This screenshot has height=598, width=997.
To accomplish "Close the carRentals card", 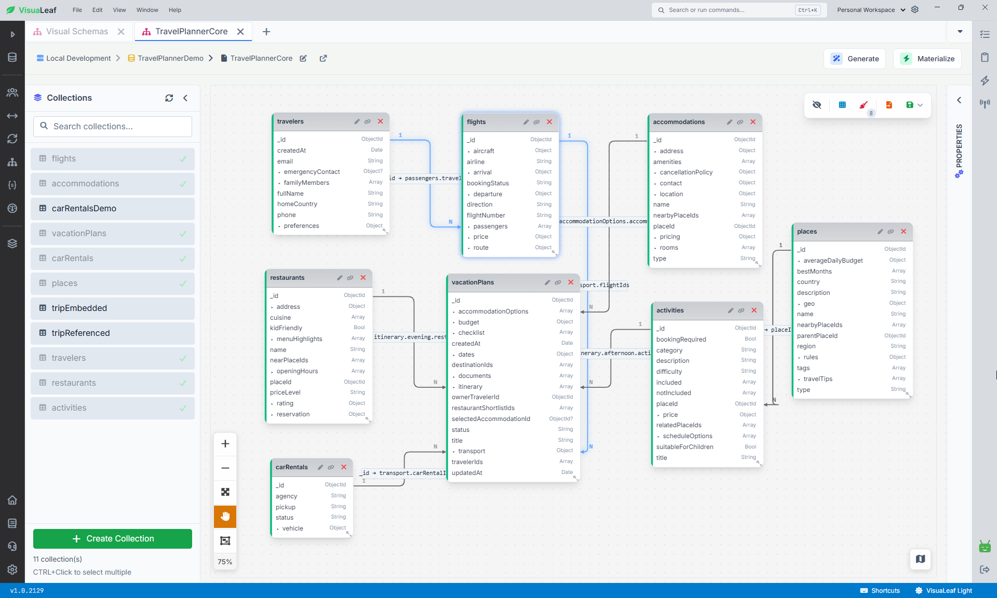I will 344,467.
